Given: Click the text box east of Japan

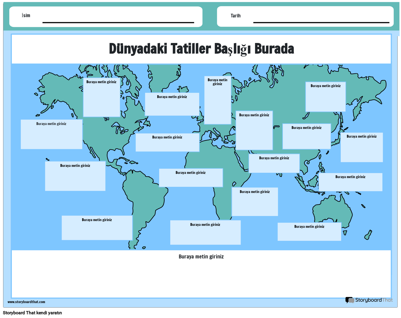Looking at the screenshot, I should point(362,147).
